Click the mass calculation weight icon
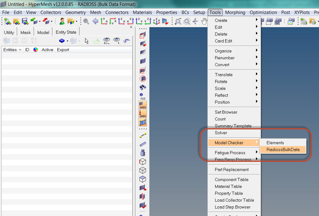The height and width of the screenshot is (216, 319). (x=143, y=153)
